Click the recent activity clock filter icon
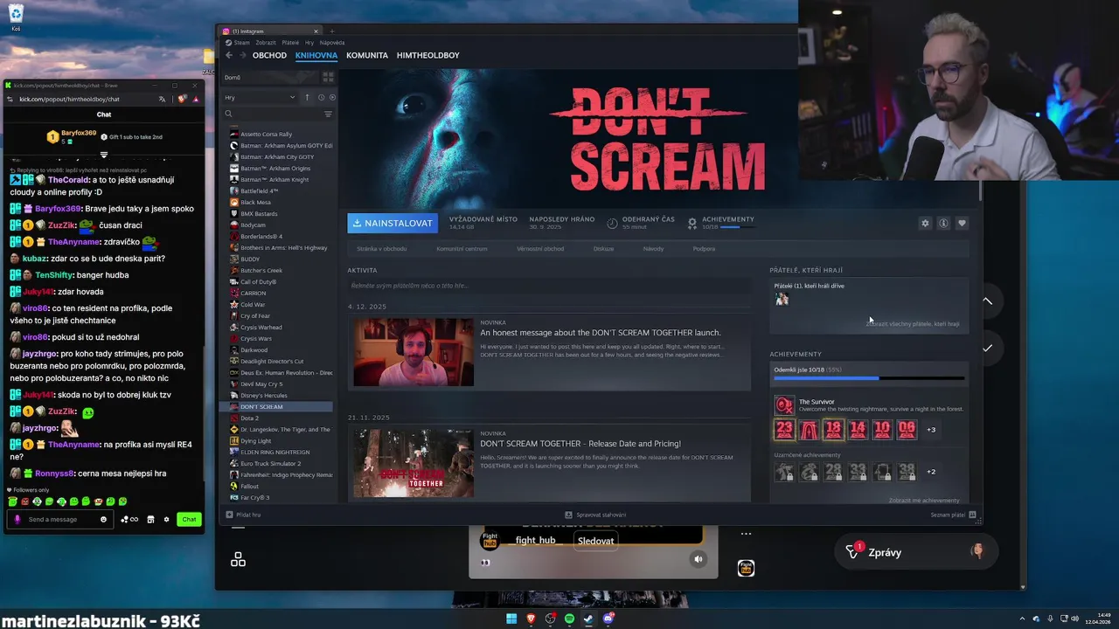 coord(321,97)
